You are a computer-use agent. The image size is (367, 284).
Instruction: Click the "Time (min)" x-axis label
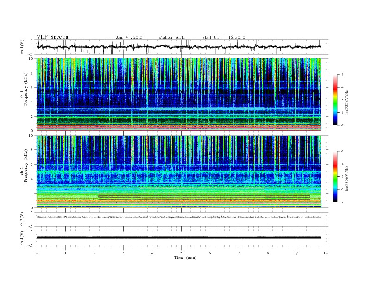click(185, 258)
